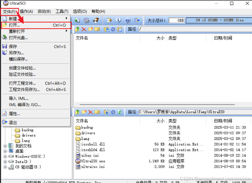
Task: Expand 桌面 tree node
Action: pos(5,151)
